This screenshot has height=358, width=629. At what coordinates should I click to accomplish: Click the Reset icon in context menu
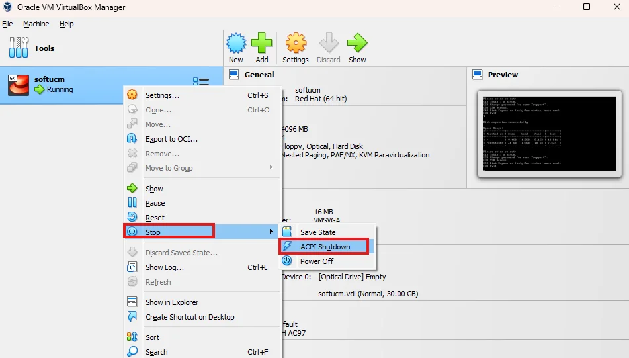pos(132,217)
